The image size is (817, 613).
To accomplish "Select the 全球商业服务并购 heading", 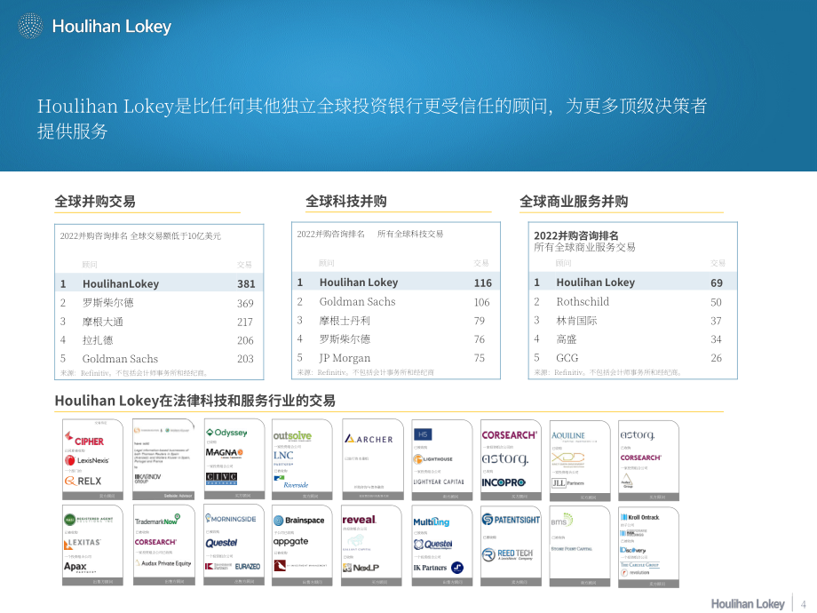I will (x=574, y=201).
